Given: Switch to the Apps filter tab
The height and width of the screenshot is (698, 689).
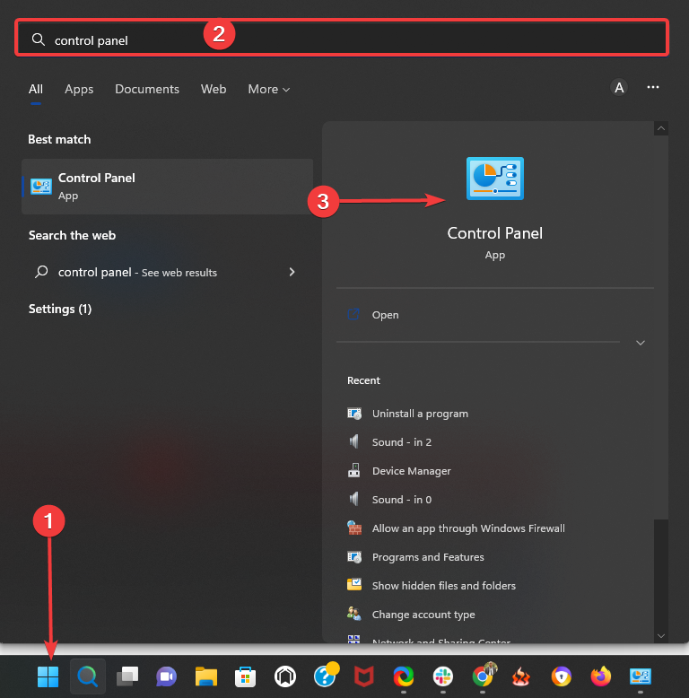Looking at the screenshot, I should (x=79, y=90).
